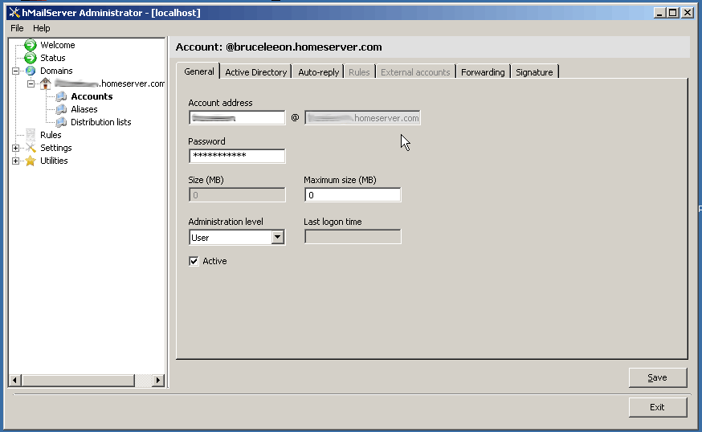Collapse the homeserver.com domain node

click(x=31, y=84)
